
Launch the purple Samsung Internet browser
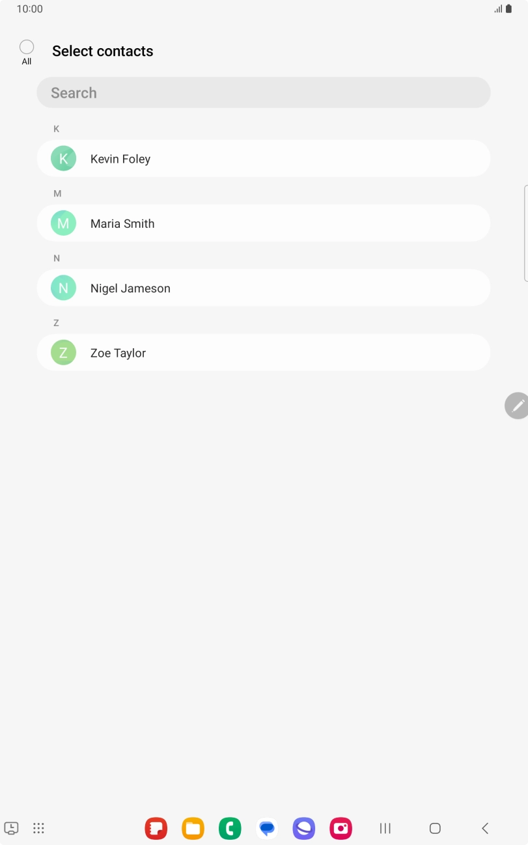(x=304, y=828)
